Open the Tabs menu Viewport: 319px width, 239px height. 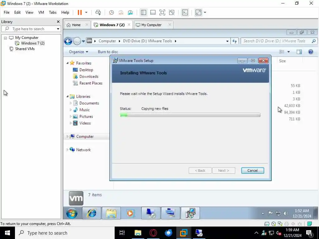(52, 12)
